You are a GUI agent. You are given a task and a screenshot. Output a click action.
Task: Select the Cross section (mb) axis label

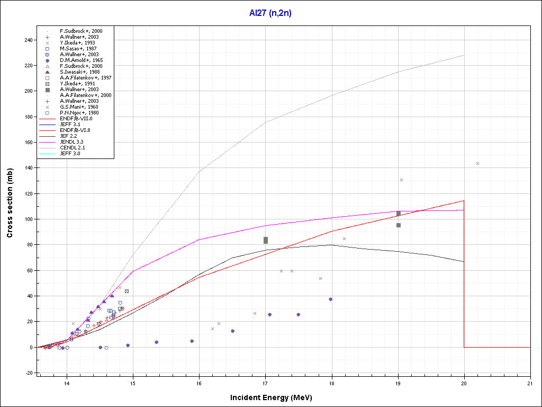tap(10, 203)
